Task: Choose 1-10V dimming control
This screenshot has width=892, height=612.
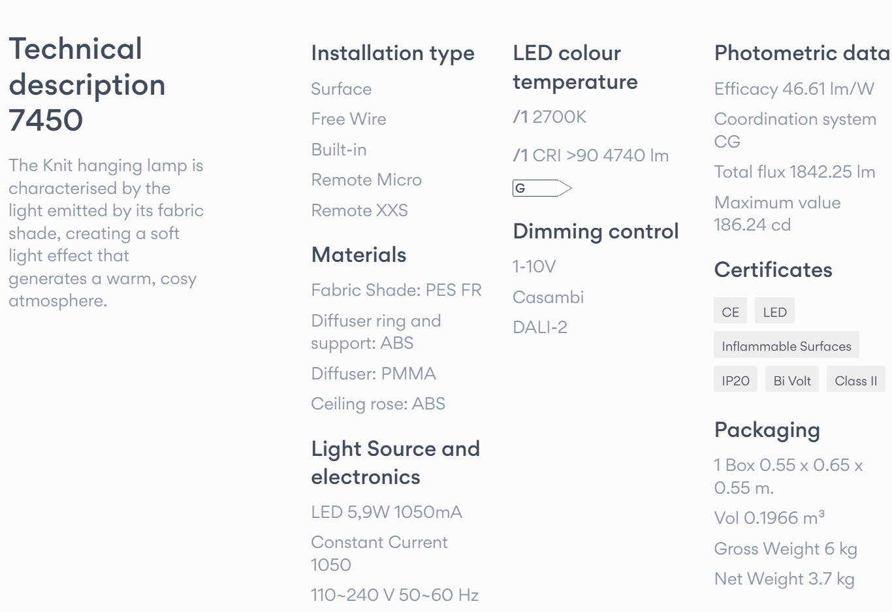Action: click(x=534, y=266)
